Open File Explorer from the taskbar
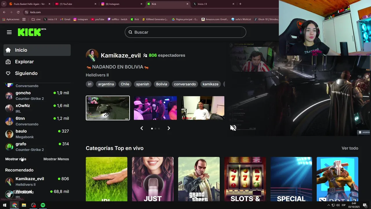This screenshot has height=209, width=371. 24,205
